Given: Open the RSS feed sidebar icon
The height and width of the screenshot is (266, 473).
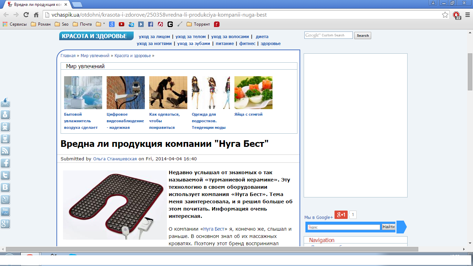Looking at the screenshot, I should (x=5, y=151).
